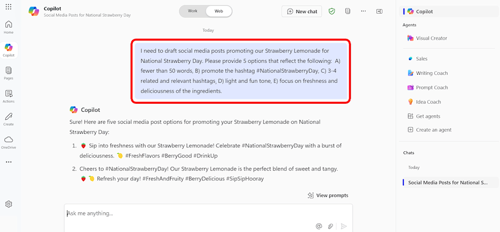The height and width of the screenshot is (232, 500).
Task: Click the @ mention icon
Action: click(319, 226)
